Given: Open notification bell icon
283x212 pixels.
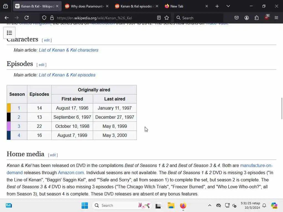Looking at the screenshot, I should (x=264, y=205).
